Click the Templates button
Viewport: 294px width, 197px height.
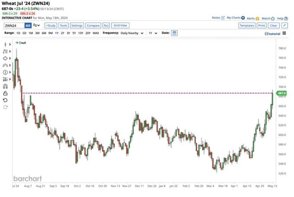click(x=247, y=26)
